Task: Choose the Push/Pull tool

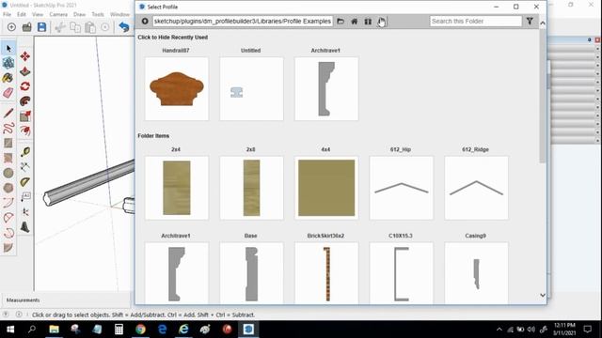Action: (x=25, y=71)
